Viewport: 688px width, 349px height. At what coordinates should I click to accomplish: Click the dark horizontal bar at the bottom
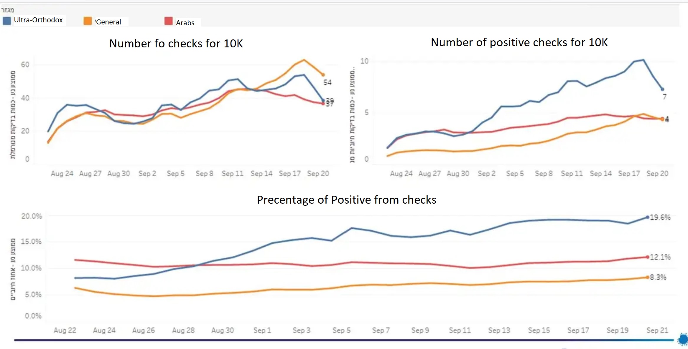(x=344, y=340)
